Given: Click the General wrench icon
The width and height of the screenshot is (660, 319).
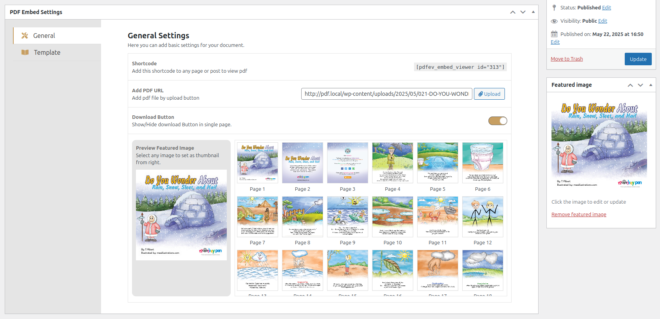Looking at the screenshot, I should 25,36.
